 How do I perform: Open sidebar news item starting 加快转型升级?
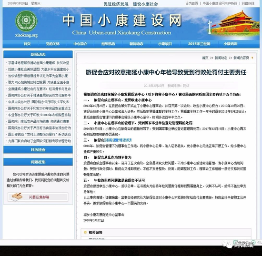click(38, 76)
